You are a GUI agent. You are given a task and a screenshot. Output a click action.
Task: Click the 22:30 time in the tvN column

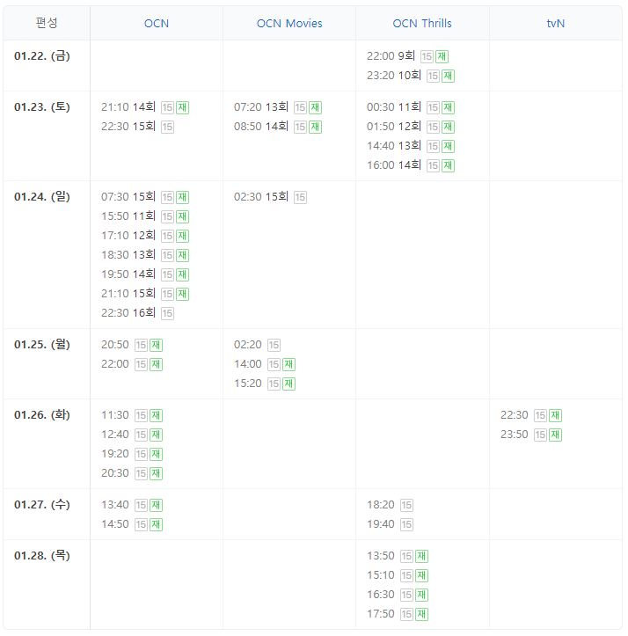[x=514, y=415]
